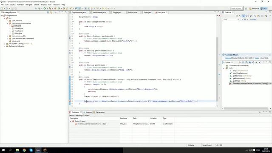Image resolution: width=272 pixels, height=153 pixels.
Task: Click the External Tools run icon
Action: 50,8
